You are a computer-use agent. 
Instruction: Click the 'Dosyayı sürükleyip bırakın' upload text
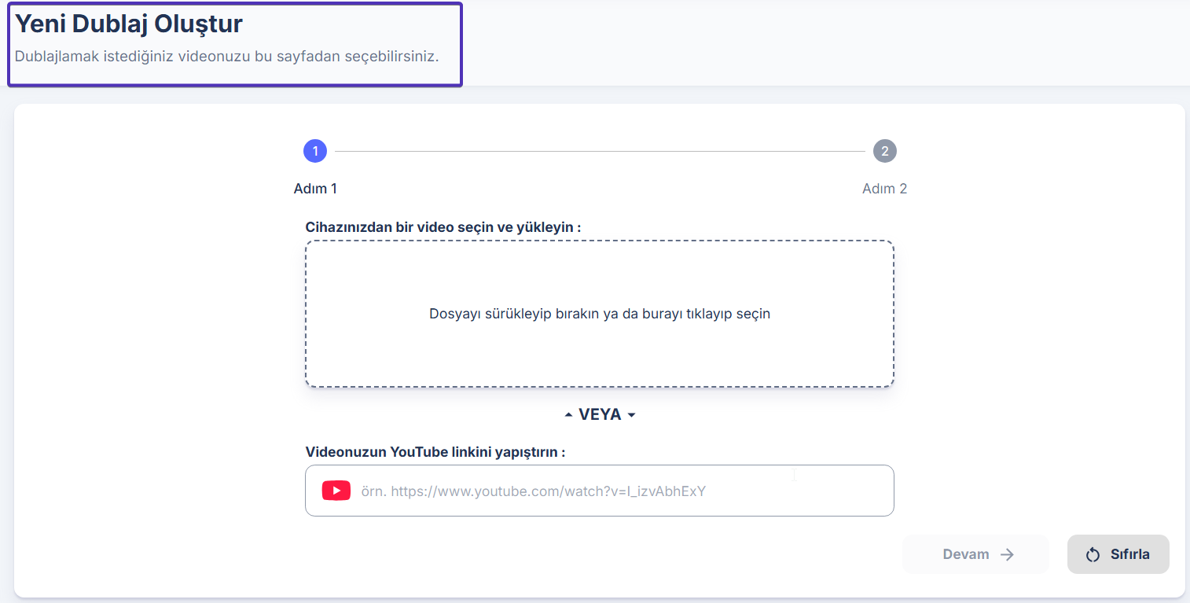(599, 314)
